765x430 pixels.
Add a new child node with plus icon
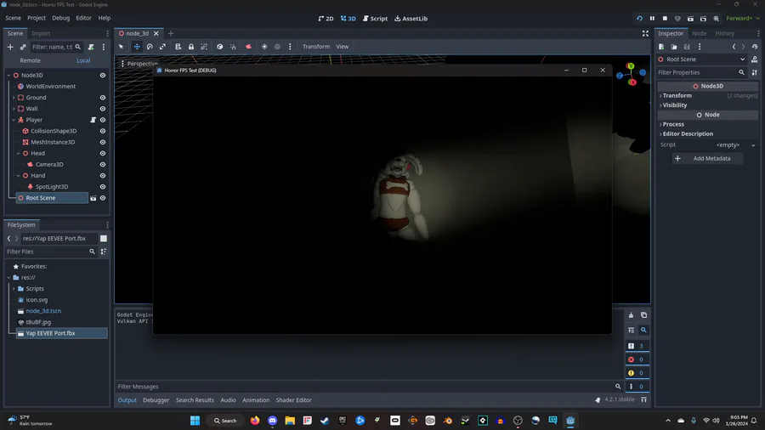10,47
